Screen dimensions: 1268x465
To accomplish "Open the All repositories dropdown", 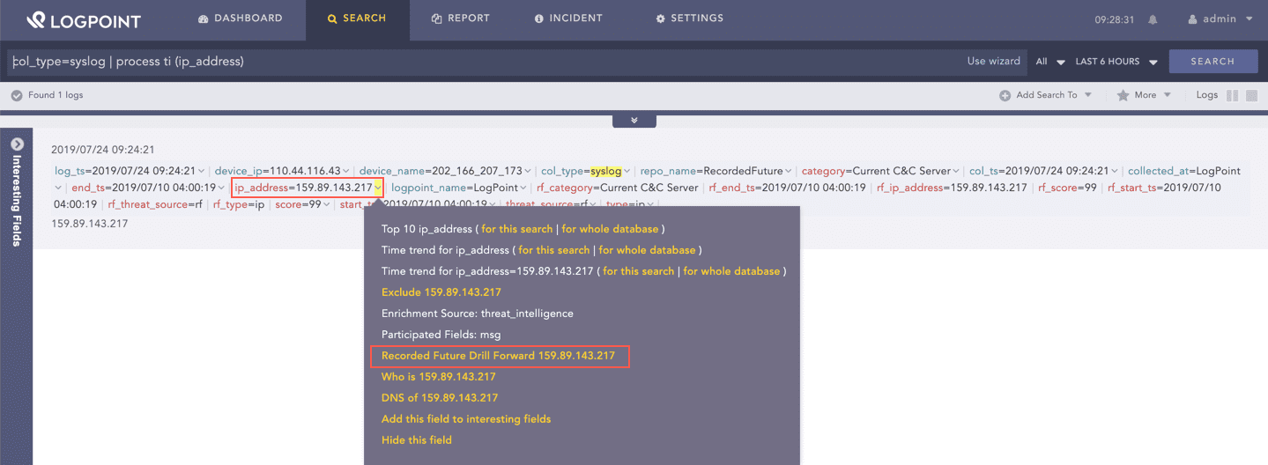I will [1050, 62].
